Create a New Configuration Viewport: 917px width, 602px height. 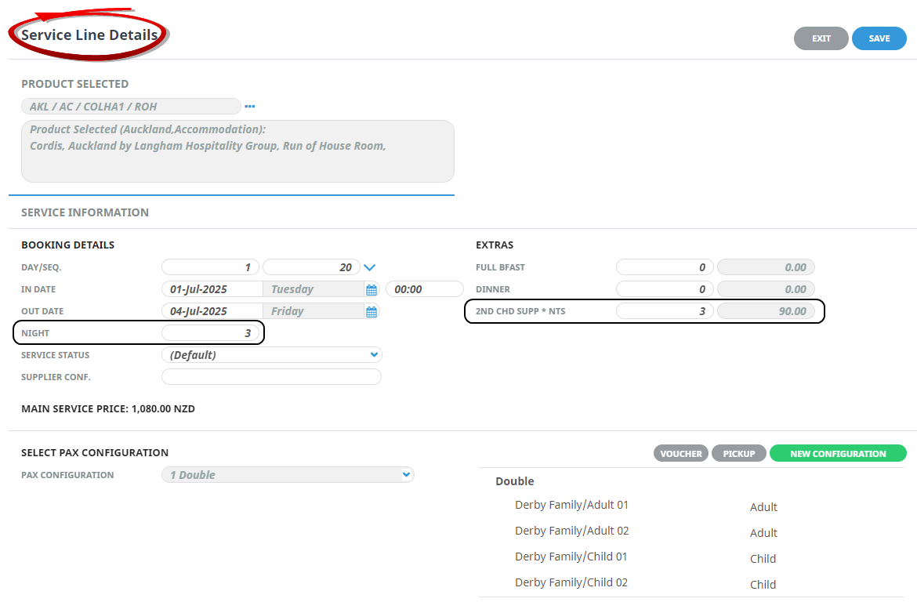[x=837, y=454]
